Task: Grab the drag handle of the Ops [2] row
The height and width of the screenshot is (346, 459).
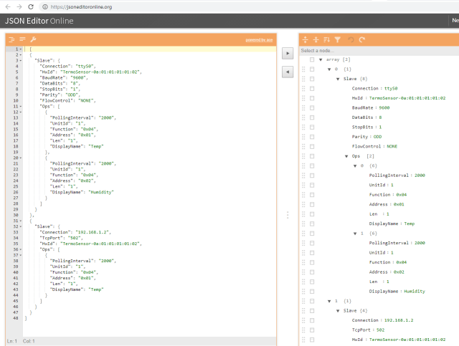Action: pyautogui.click(x=303, y=156)
